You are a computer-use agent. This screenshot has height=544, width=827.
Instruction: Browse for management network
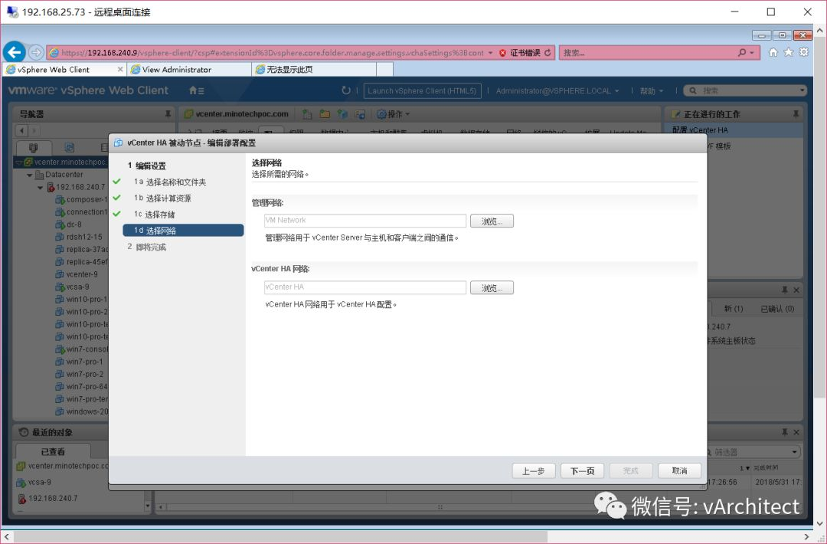coord(492,221)
